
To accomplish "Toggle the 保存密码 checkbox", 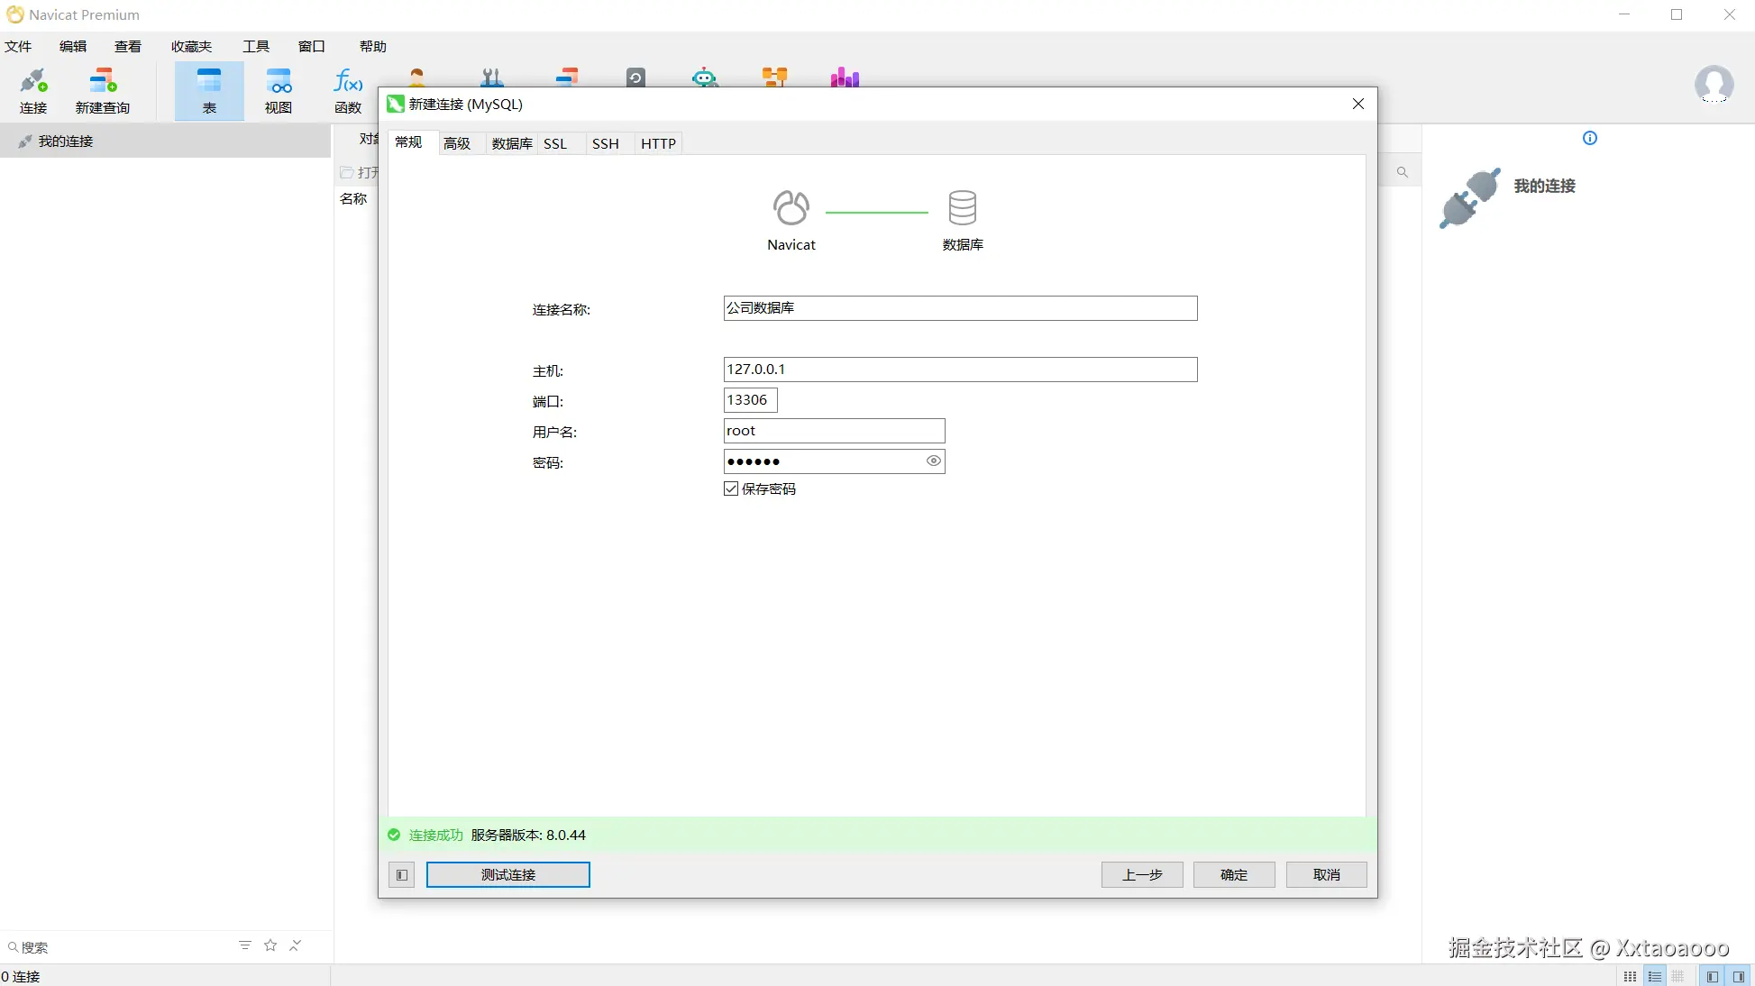I will (x=731, y=488).
